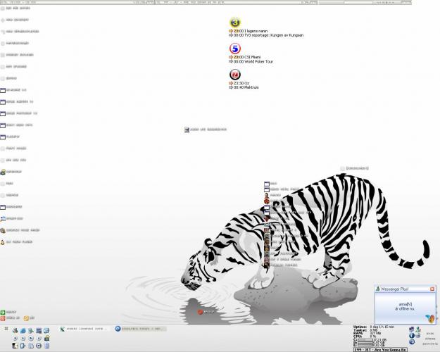Open the '23:00 I lagens namn' listing

249,31
